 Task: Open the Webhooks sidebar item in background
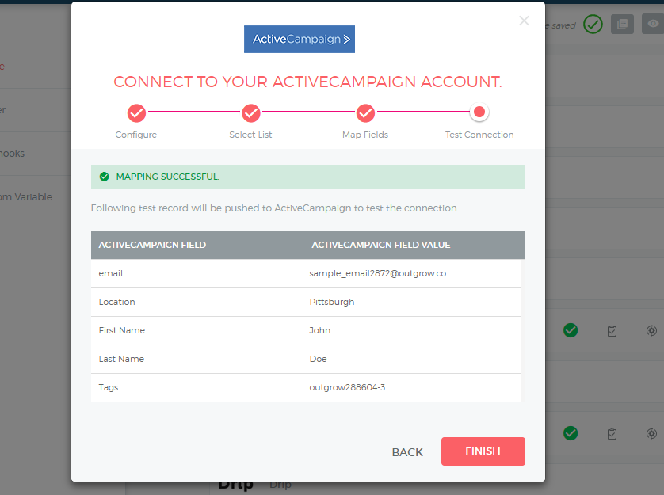click(x=36, y=154)
